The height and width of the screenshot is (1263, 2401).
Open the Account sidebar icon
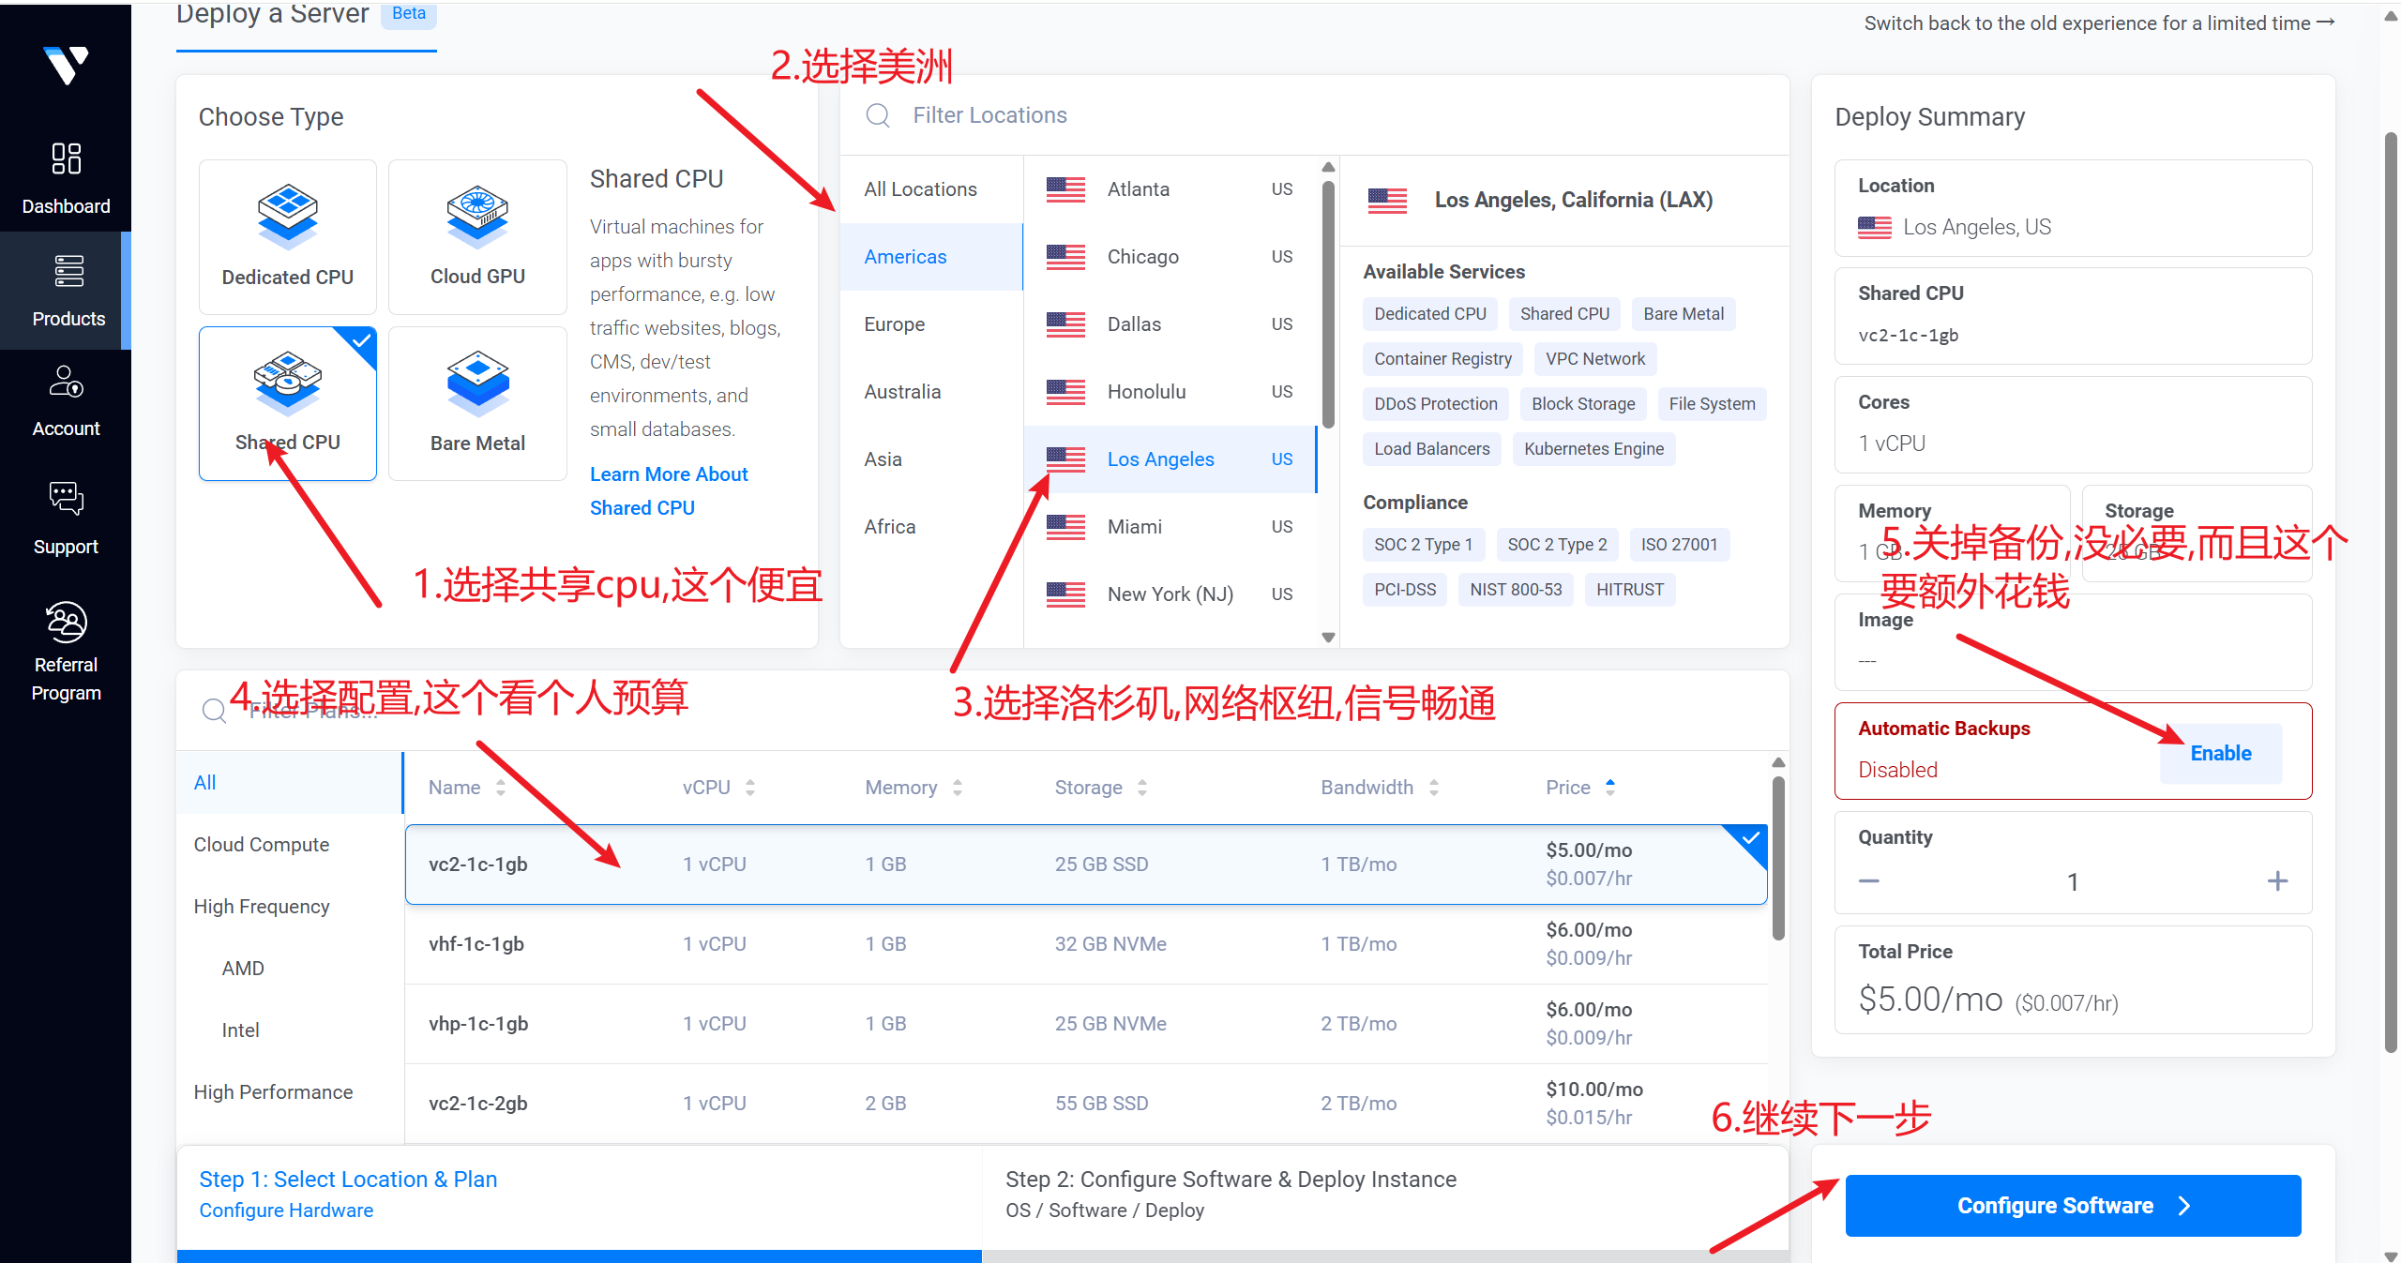pyautogui.click(x=66, y=382)
